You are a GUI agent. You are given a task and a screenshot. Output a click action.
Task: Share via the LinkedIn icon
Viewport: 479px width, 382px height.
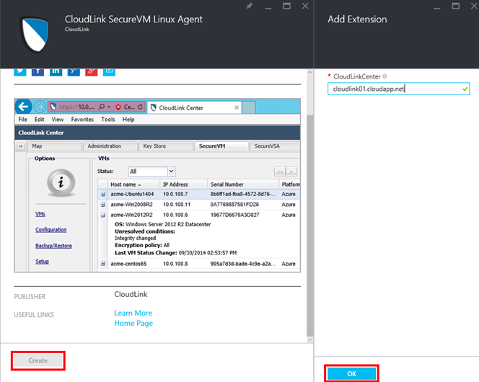[x=56, y=71]
